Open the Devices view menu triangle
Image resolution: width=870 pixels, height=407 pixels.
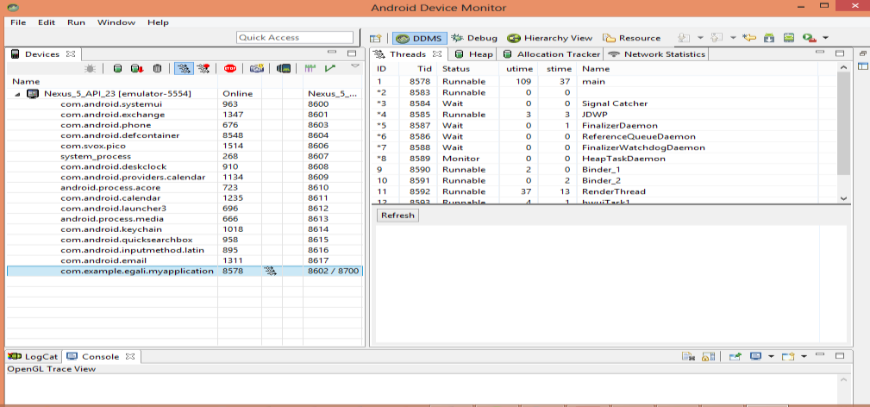tap(355, 66)
